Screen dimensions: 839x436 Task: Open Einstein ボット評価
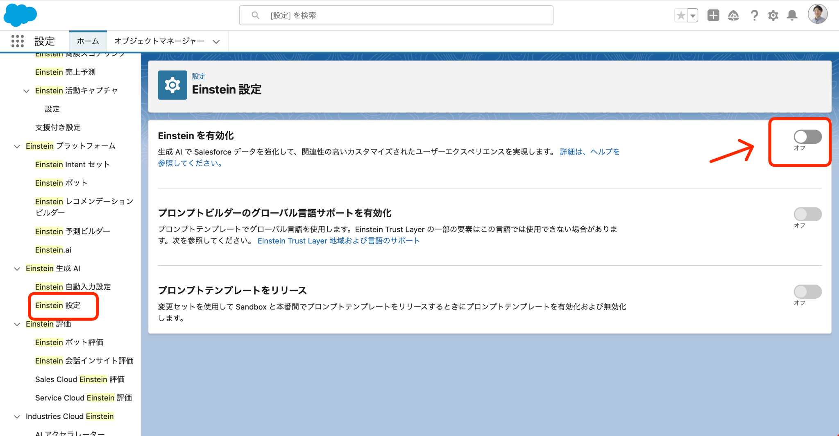coord(69,342)
